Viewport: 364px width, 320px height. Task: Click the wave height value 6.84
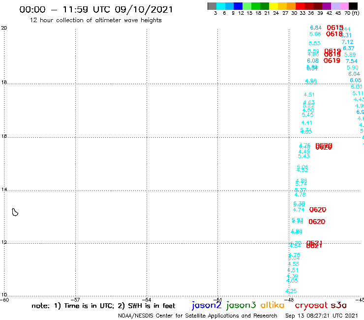pos(316,28)
